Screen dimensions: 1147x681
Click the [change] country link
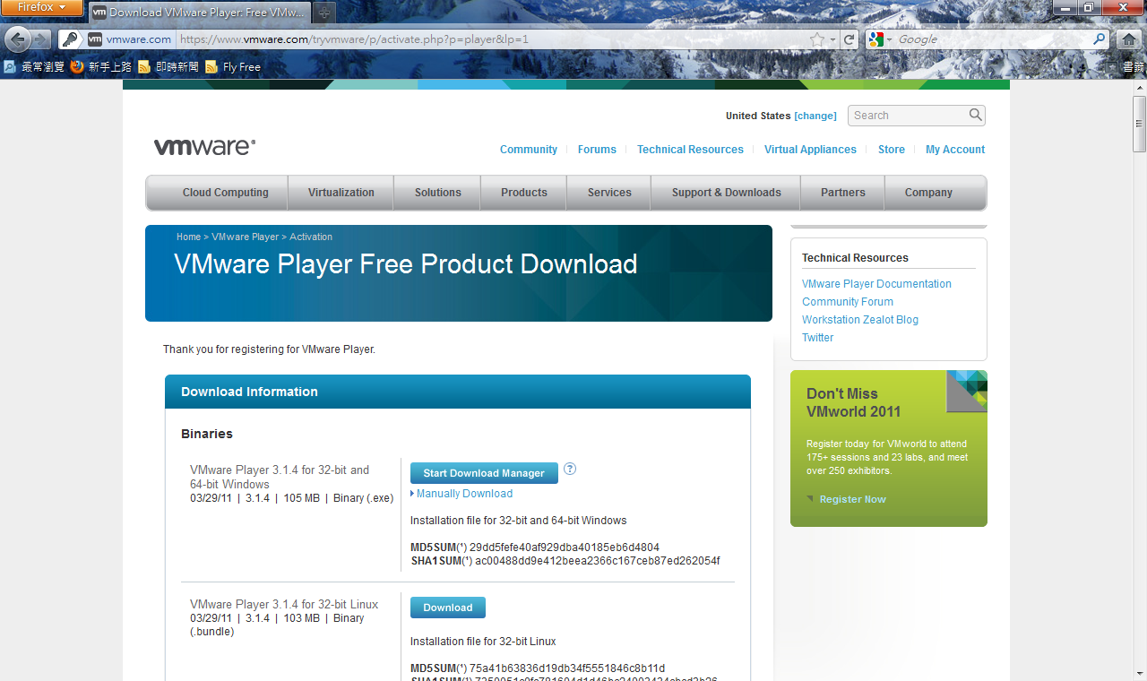click(815, 116)
